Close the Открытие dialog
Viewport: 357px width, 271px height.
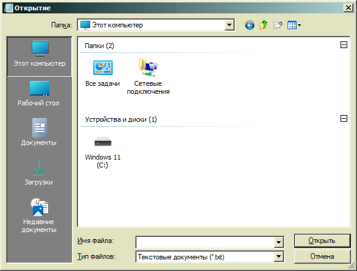(348, 8)
